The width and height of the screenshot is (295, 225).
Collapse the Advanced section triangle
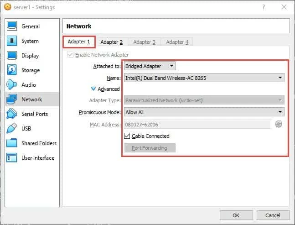coord(93,89)
